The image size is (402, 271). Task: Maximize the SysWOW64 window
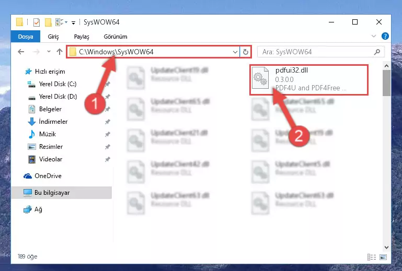[x=355, y=22]
